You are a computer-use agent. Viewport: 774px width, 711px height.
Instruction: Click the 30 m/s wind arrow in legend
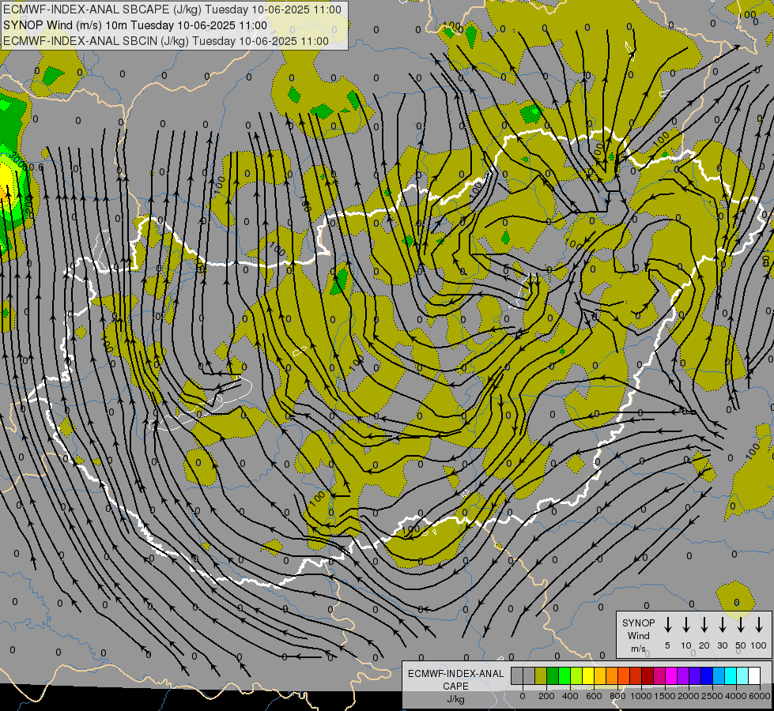tap(722, 625)
